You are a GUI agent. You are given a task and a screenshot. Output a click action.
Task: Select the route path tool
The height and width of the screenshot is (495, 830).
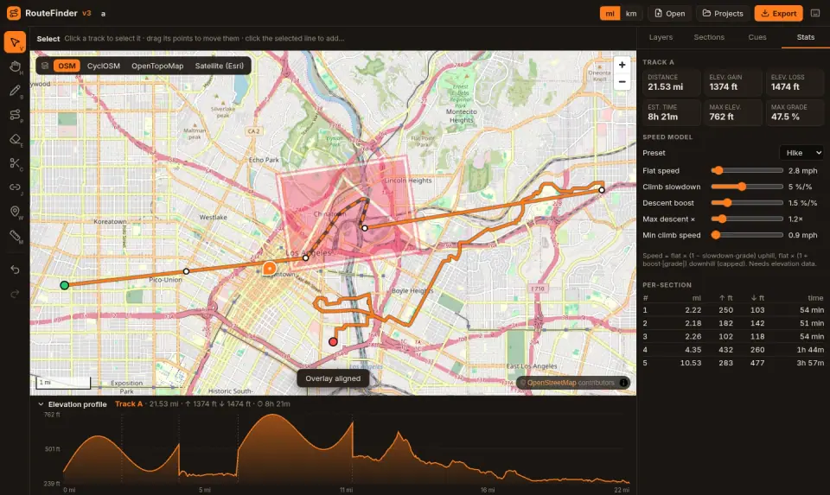pos(15,115)
